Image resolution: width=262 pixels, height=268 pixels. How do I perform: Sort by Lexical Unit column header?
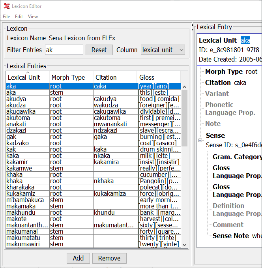pyautogui.click(x=28, y=77)
